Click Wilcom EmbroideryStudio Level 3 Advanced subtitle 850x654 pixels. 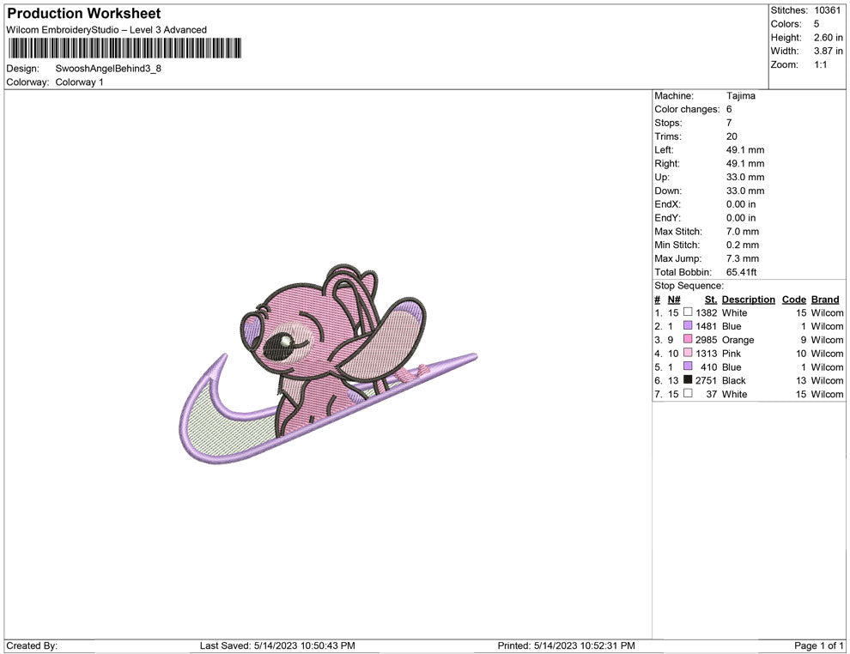[x=106, y=30]
